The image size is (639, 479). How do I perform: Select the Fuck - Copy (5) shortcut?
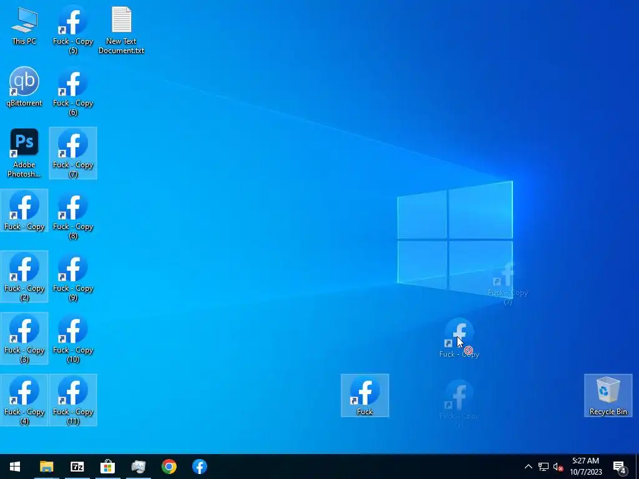[73, 30]
